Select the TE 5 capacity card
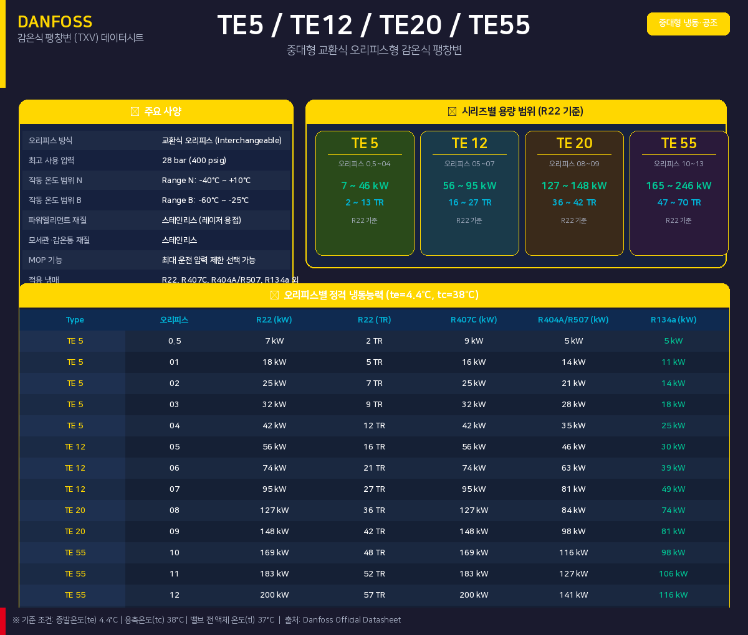The width and height of the screenshot is (748, 635). 365,193
